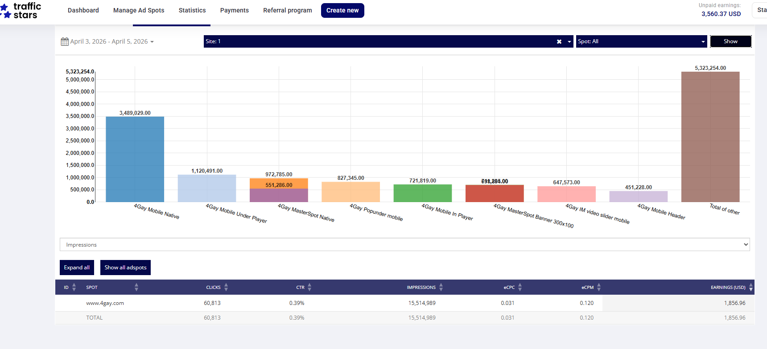
Task: Click the www.4gay.com table row
Action: (105, 303)
